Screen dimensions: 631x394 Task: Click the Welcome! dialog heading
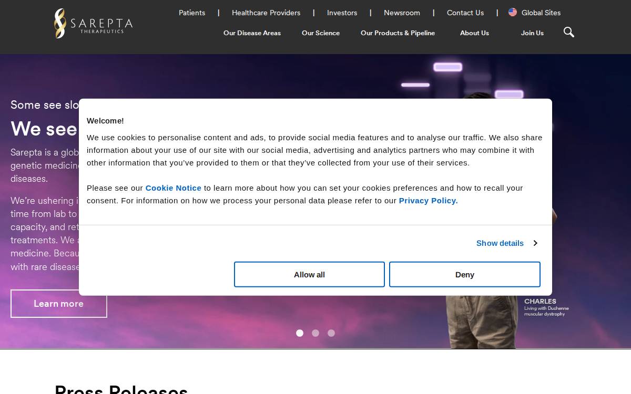click(x=105, y=121)
